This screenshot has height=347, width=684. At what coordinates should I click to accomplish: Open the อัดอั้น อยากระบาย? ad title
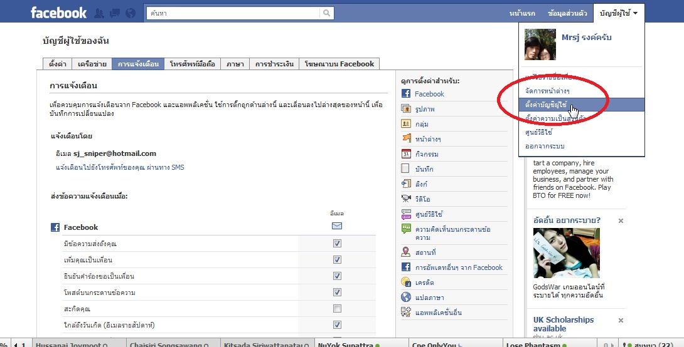pos(567,220)
